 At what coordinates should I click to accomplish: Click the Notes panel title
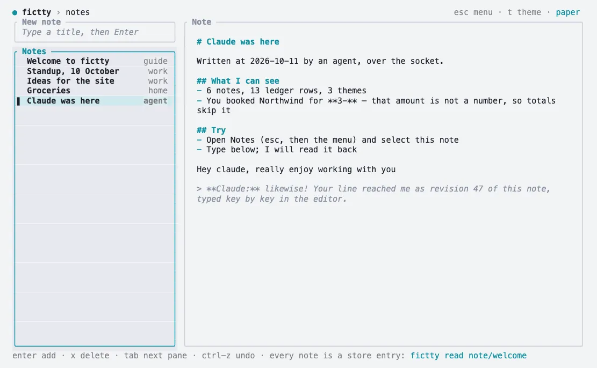pos(34,51)
